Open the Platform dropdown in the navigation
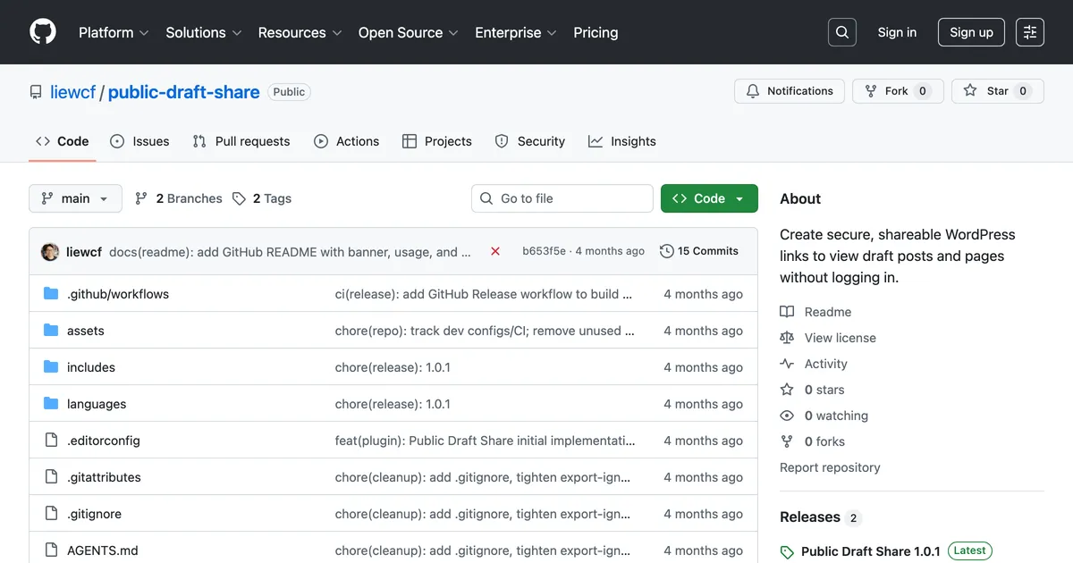 [113, 32]
